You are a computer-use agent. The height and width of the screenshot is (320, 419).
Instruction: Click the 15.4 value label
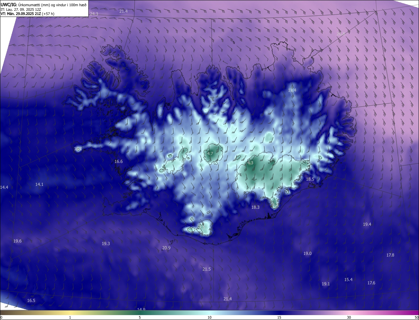348,280
